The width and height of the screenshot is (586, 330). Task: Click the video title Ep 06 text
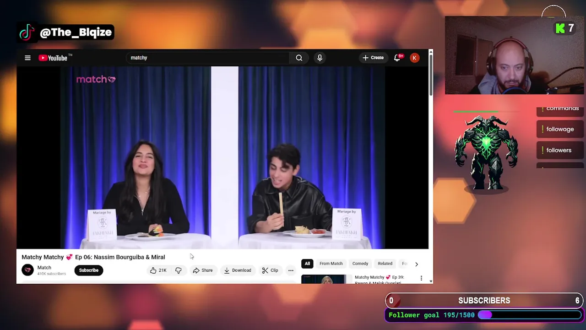(x=93, y=257)
